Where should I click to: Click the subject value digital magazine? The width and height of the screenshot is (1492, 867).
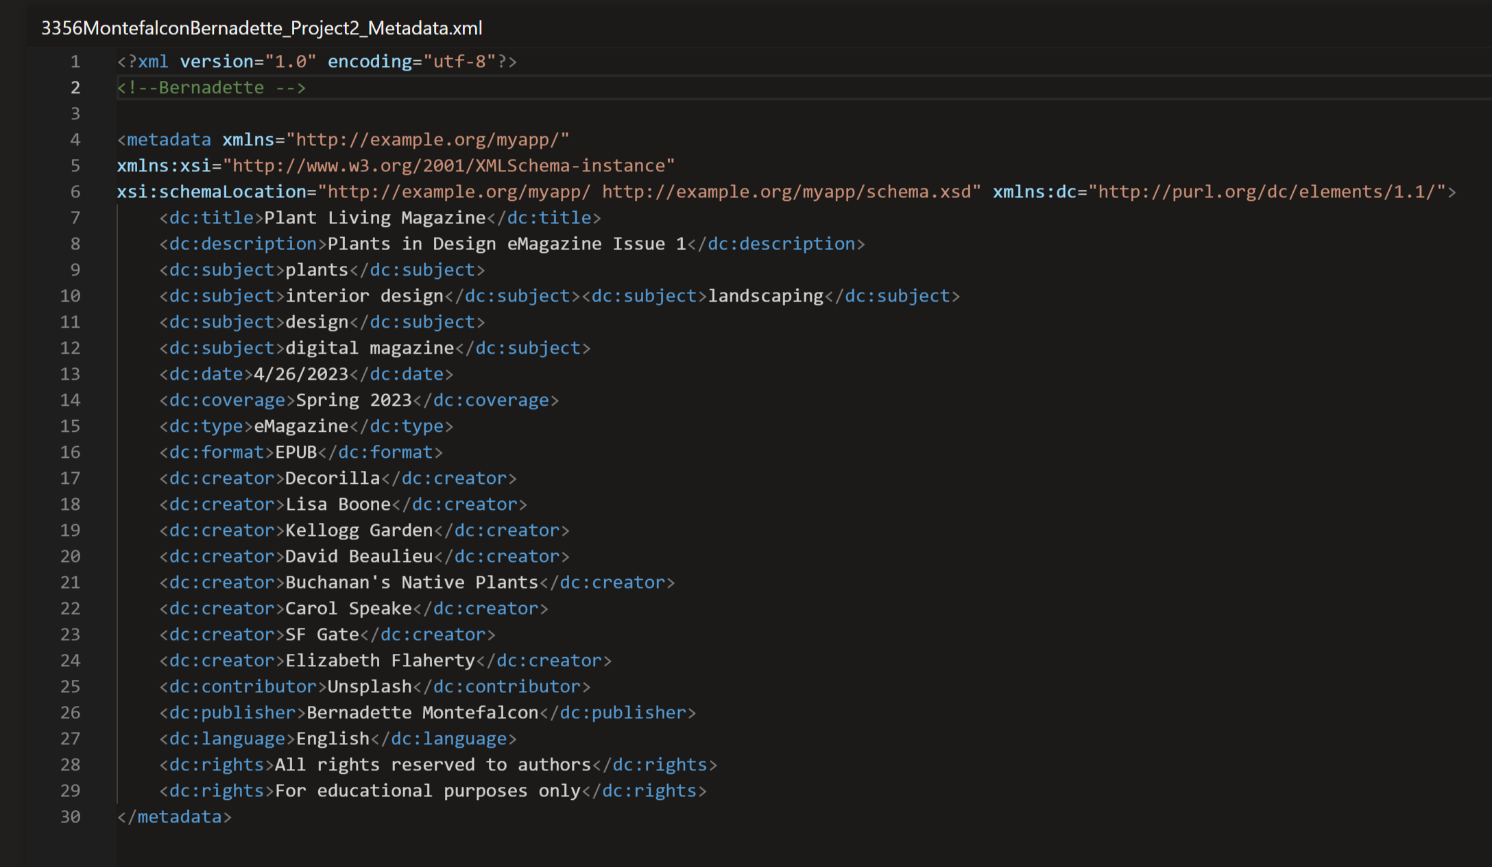point(370,348)
